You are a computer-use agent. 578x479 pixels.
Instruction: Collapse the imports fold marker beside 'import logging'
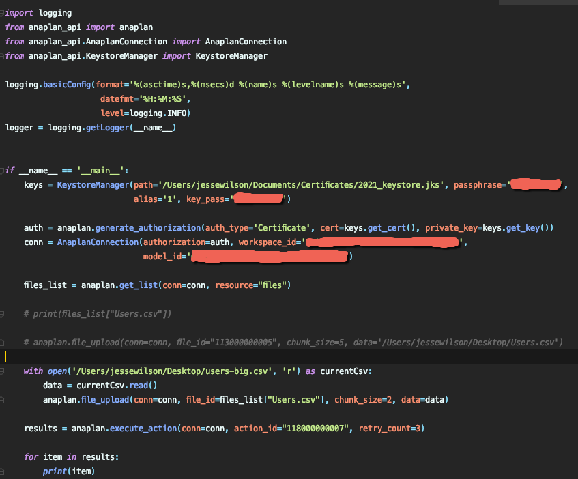coord(2,13)
